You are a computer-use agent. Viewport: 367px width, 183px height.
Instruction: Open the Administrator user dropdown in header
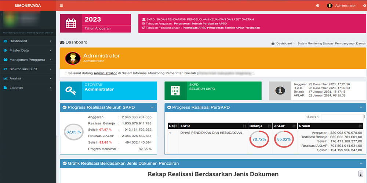[341, 5]
